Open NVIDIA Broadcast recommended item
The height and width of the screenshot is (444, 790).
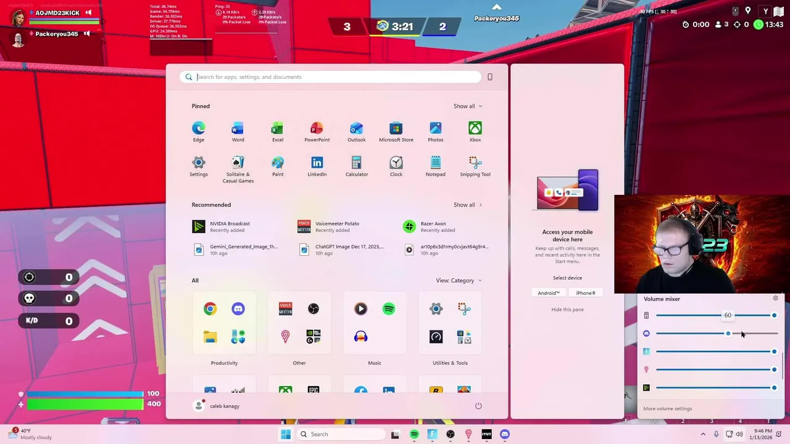238,227
